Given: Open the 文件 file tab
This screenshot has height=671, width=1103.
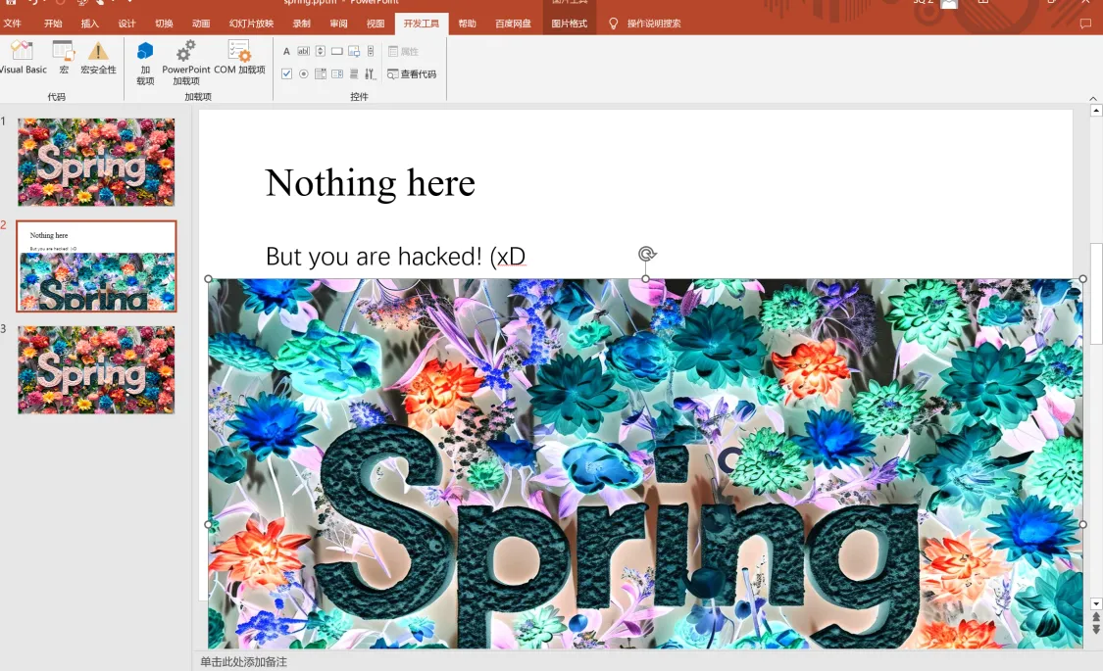Looking at the screenshot, I should pos(13,24).
